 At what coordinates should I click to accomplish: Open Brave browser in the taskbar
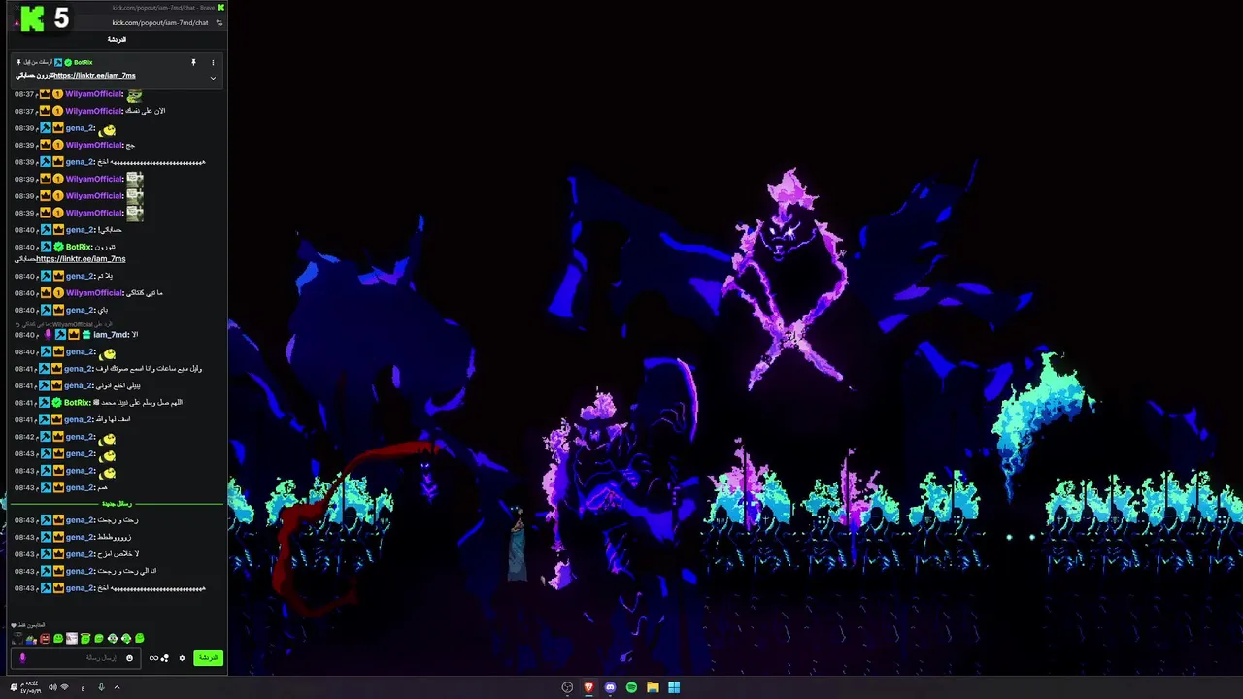(x=588, y=687)
